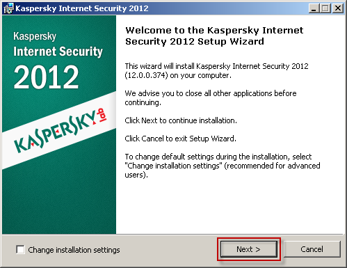
Task: Click the title bar text Kaspersky Internet Security 2012
Action: (82, 8)
